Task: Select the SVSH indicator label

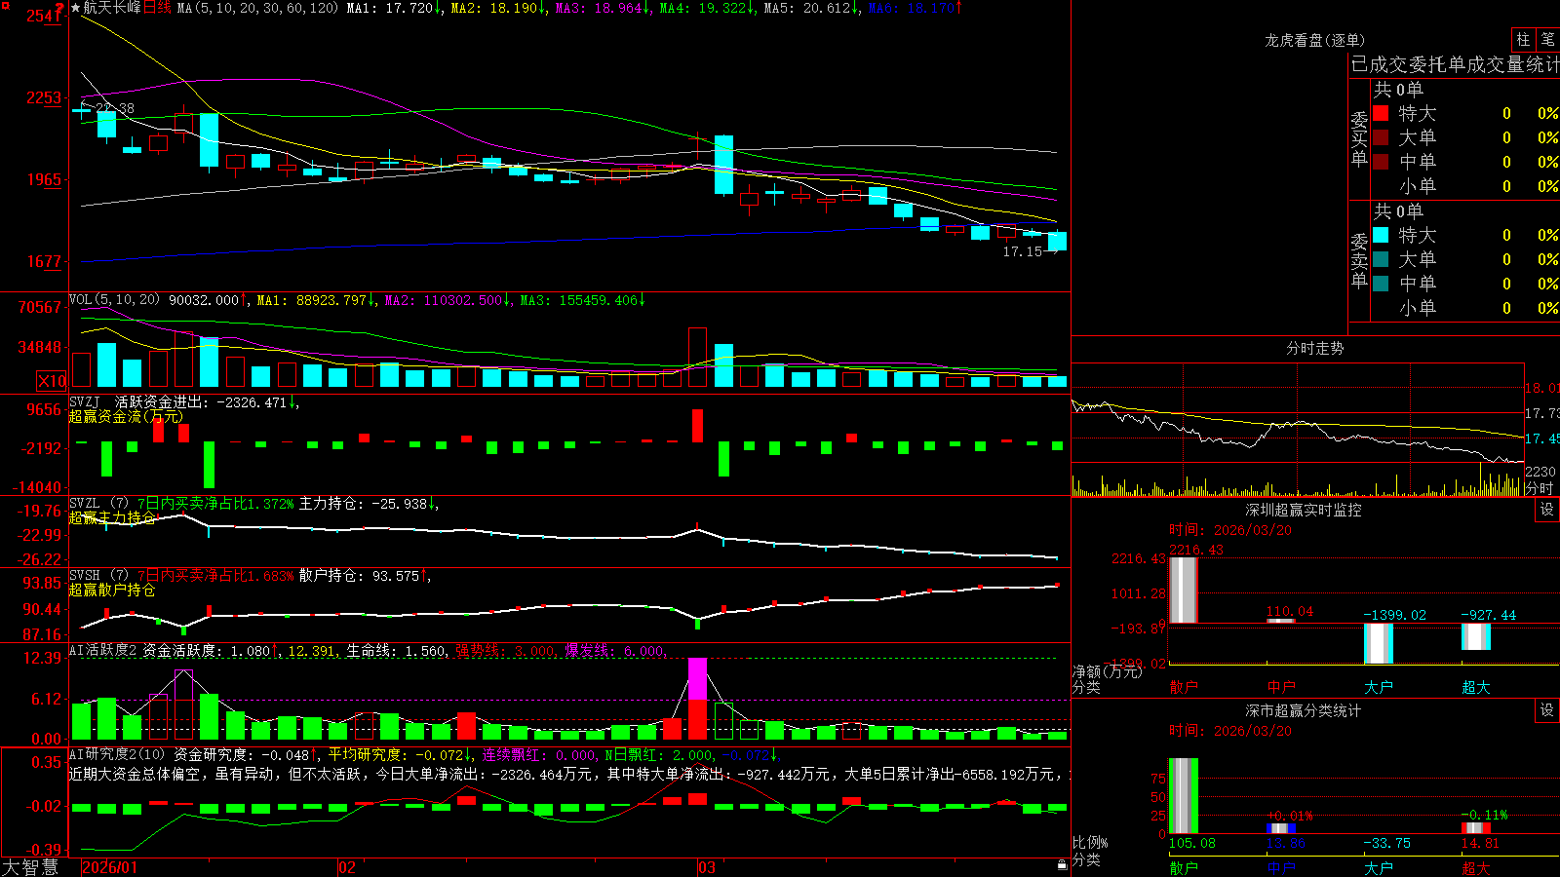Action: pyautogui.click(x=85, y=576)
